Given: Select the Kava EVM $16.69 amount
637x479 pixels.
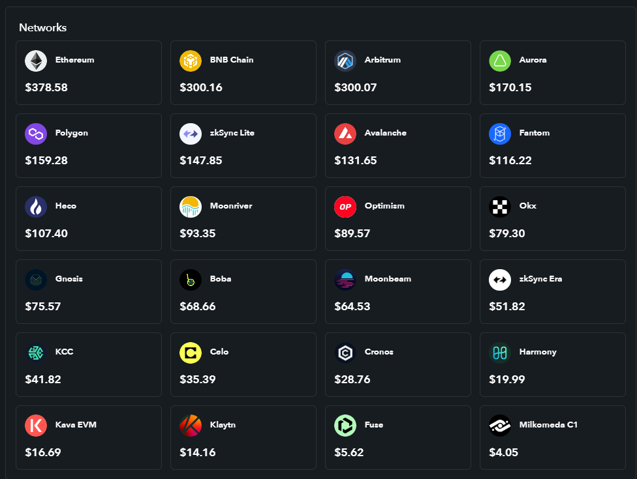Looking at the screenshot, I should (42, 453).
